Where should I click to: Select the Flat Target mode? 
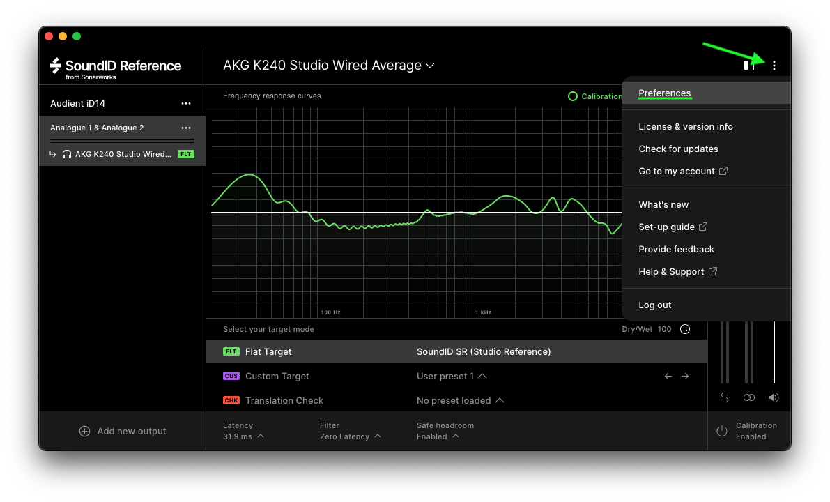click(456, 351)
